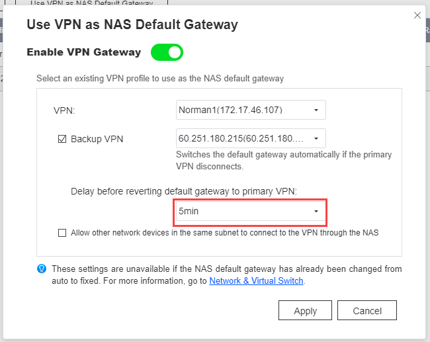Click the Apply button
Viewport: 430px width, 342px height.
[x=305, y=310]
